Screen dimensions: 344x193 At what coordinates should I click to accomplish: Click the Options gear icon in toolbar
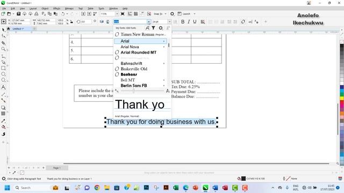click(x=172, y=14)
